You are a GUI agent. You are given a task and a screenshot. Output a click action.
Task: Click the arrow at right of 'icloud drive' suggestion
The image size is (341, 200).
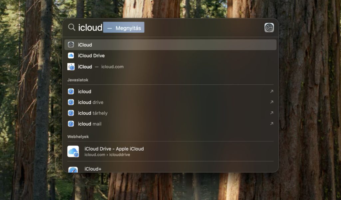tap(272, 102)
